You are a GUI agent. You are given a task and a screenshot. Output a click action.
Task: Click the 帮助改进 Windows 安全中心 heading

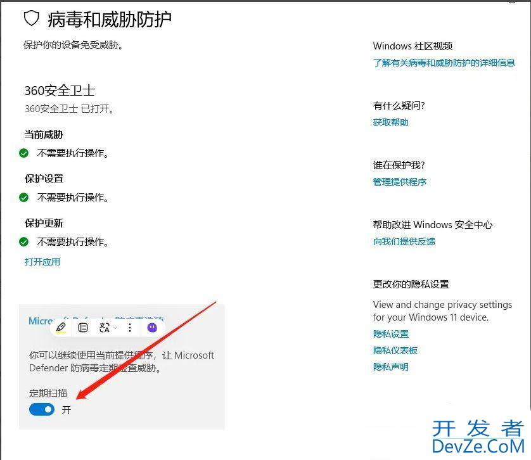[433, 224]
